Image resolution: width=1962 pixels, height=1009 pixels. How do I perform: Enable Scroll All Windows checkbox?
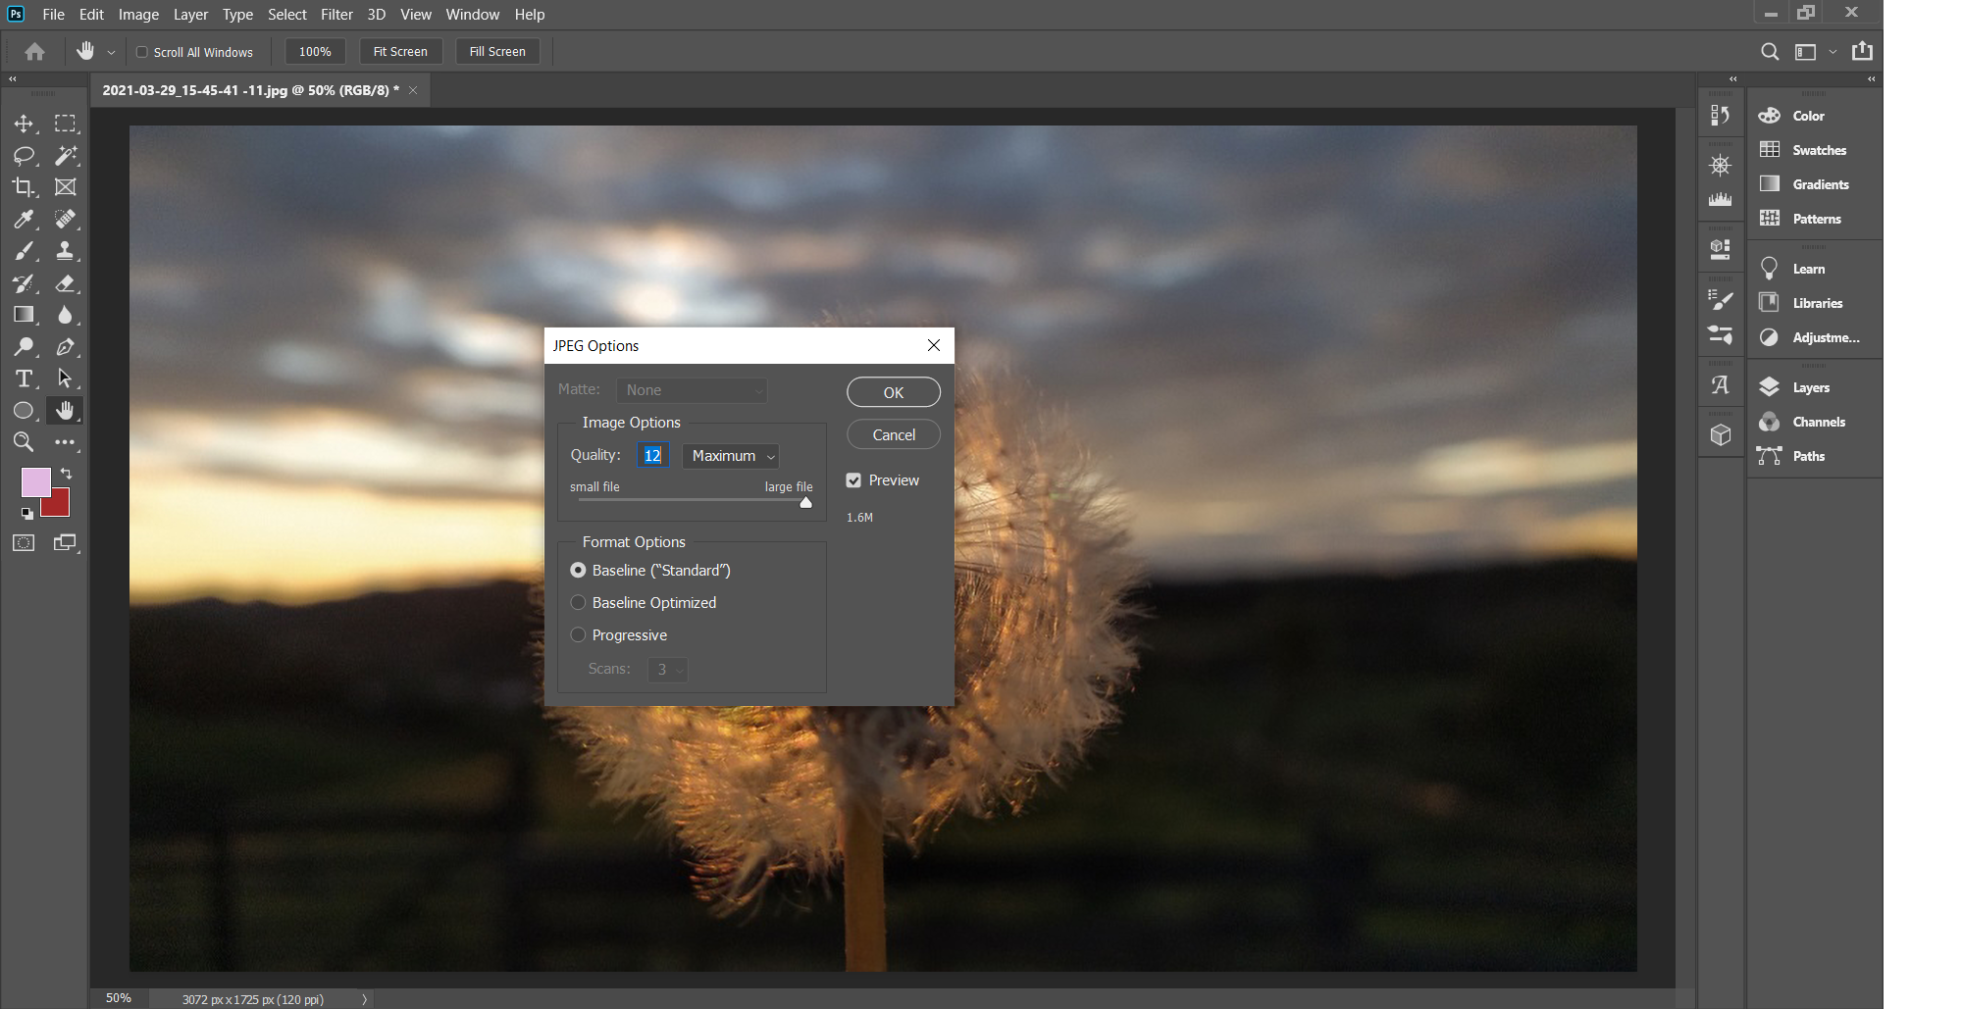tap(142, 52)
